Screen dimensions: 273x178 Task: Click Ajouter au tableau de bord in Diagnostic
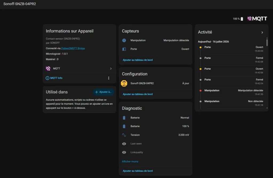pos(138,171)
